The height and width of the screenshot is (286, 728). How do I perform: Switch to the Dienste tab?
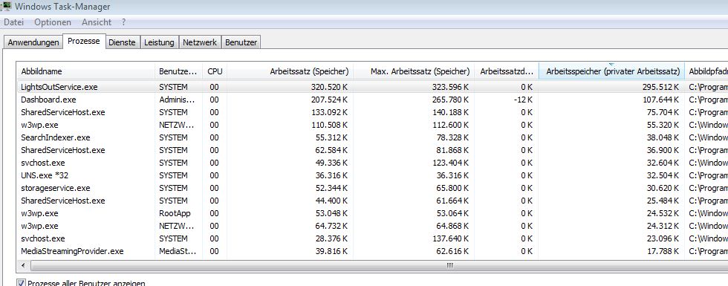point(122,42)
